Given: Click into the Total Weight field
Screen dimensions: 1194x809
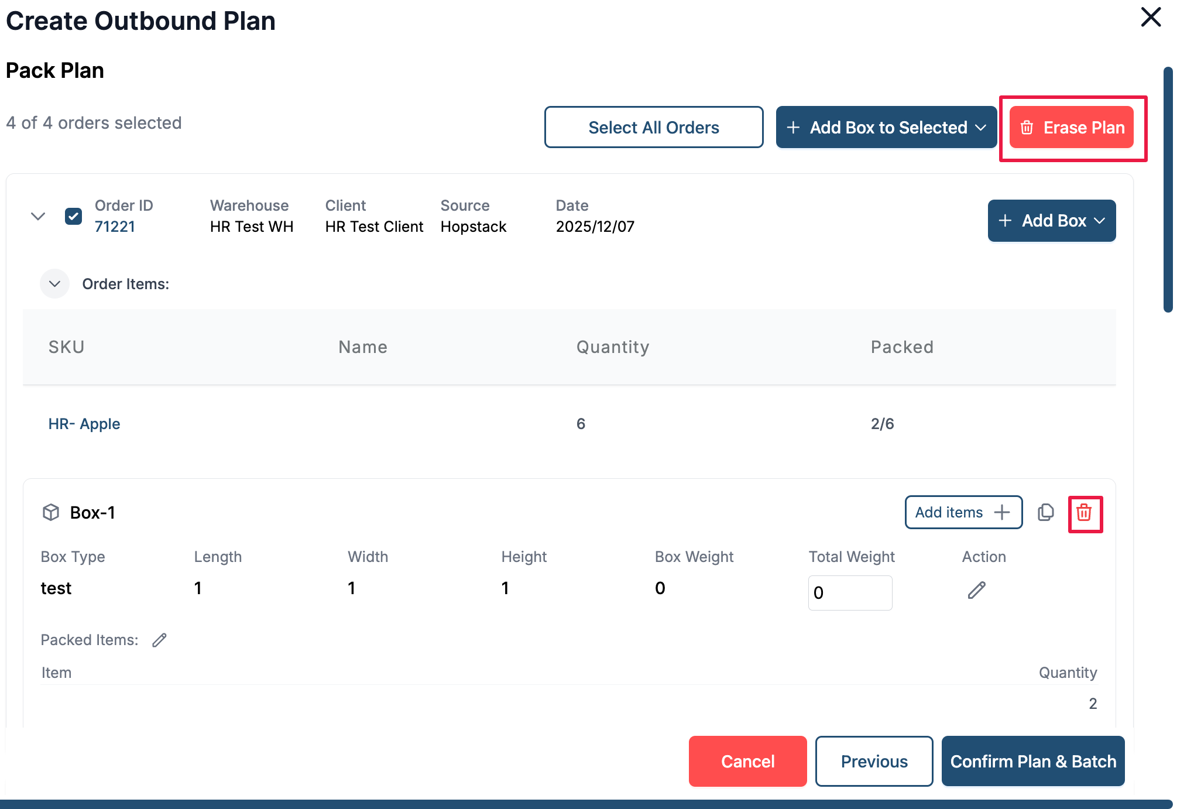Looking at the screenshot, I should click(850, 593).
